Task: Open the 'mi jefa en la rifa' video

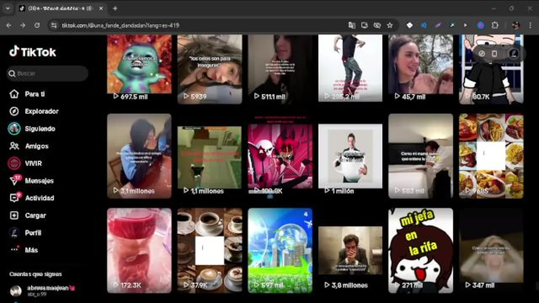Action: 421,250
